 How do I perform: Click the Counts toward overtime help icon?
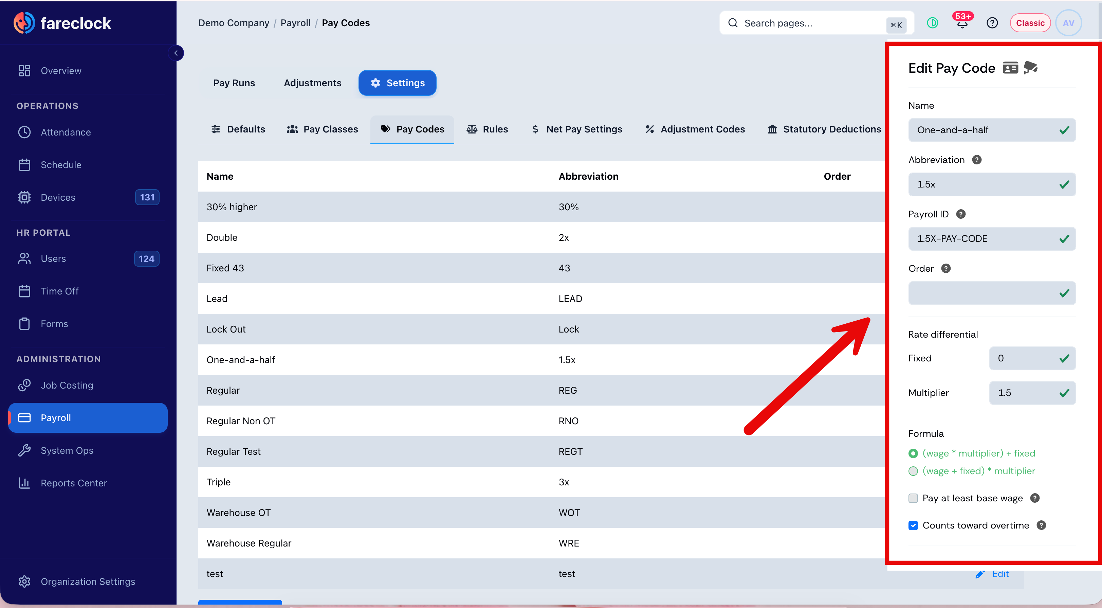pyautogui.click(x=1042, y=525)
